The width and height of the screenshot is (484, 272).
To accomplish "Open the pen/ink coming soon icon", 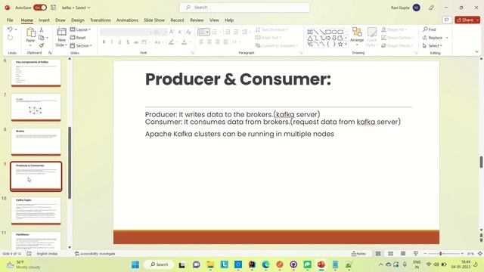I will click(431, 8).
